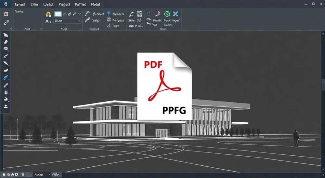Select the blue globe tool in left toolbar
This screenshot has width=325, height=178.
[6, 78]
